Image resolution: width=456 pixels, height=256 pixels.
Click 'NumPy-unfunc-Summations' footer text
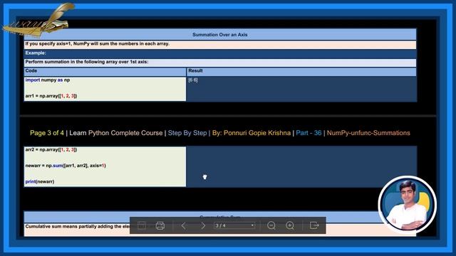[x=368, y=133]
